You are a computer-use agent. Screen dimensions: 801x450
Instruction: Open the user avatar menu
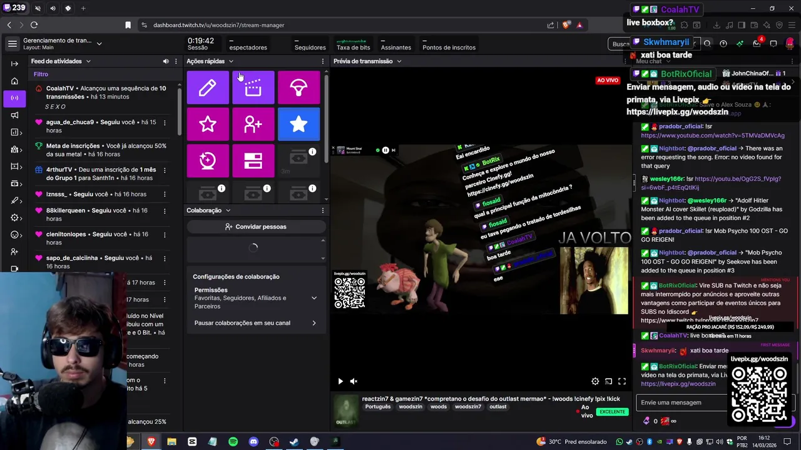click(x=790, y=44)
